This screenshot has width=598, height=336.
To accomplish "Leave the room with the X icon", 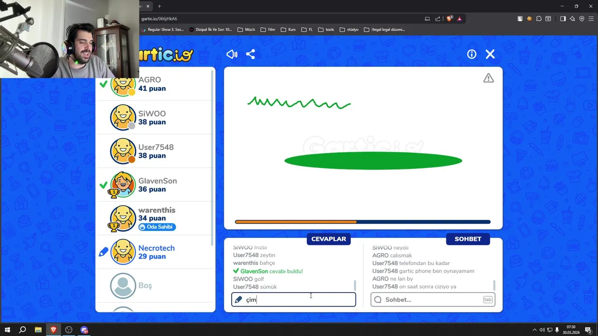I will (x=490, y=54).
